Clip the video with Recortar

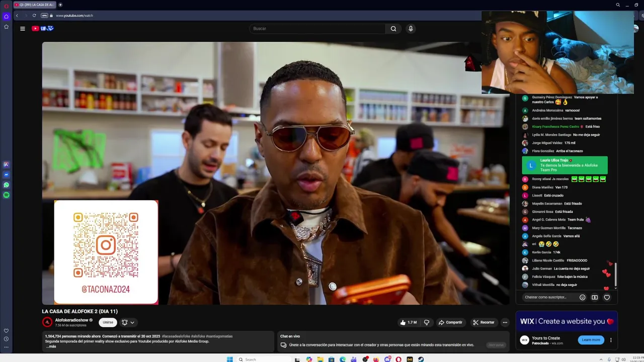pos(484,322)
